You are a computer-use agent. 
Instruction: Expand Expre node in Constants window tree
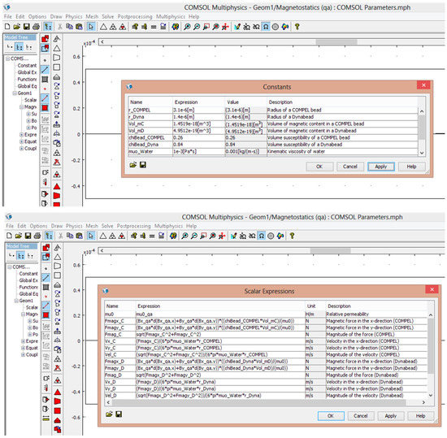coord(21,135)
